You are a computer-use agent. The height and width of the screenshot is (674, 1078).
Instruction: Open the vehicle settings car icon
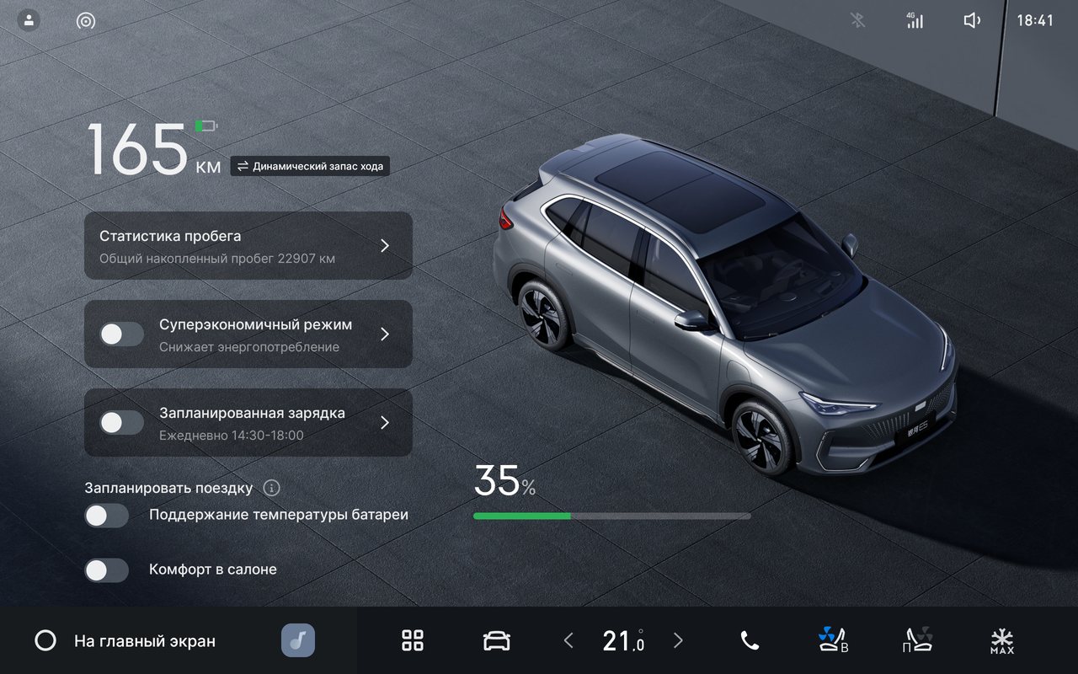coord(497,641)
